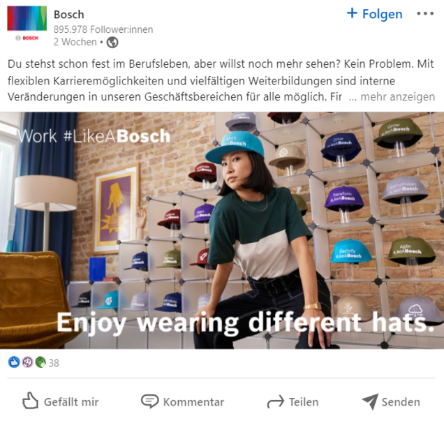The image size is (444, 421).
Task: Click the green clapping reaction icon
Action: tap(40, 362)
